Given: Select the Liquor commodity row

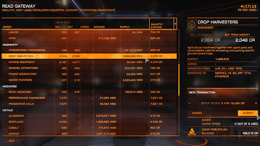Looking at the screenshot, I should coord(89,32).
